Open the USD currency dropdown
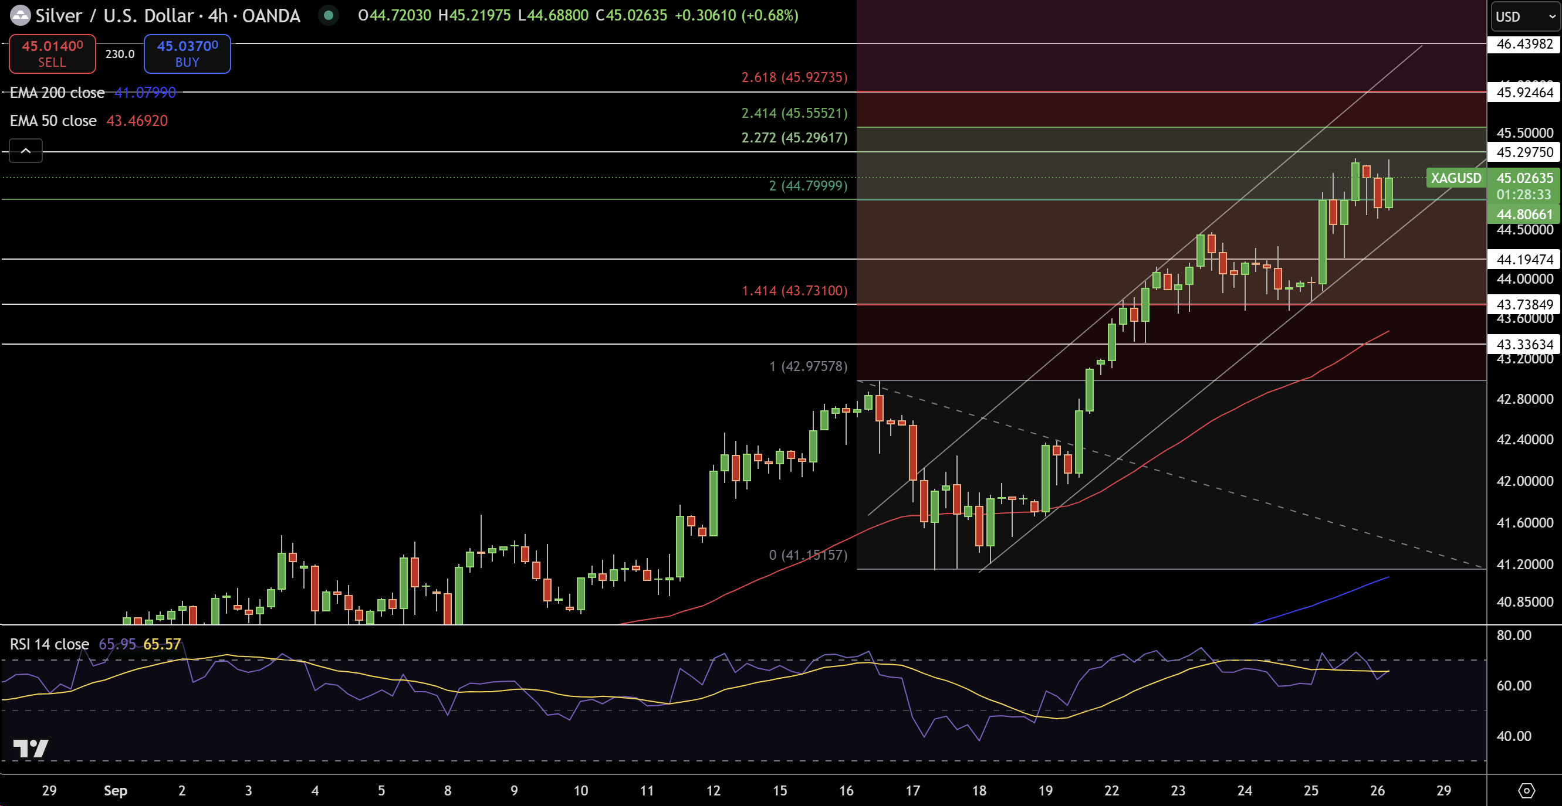This screenshot has width=1562, height=806. (1524, 16)
